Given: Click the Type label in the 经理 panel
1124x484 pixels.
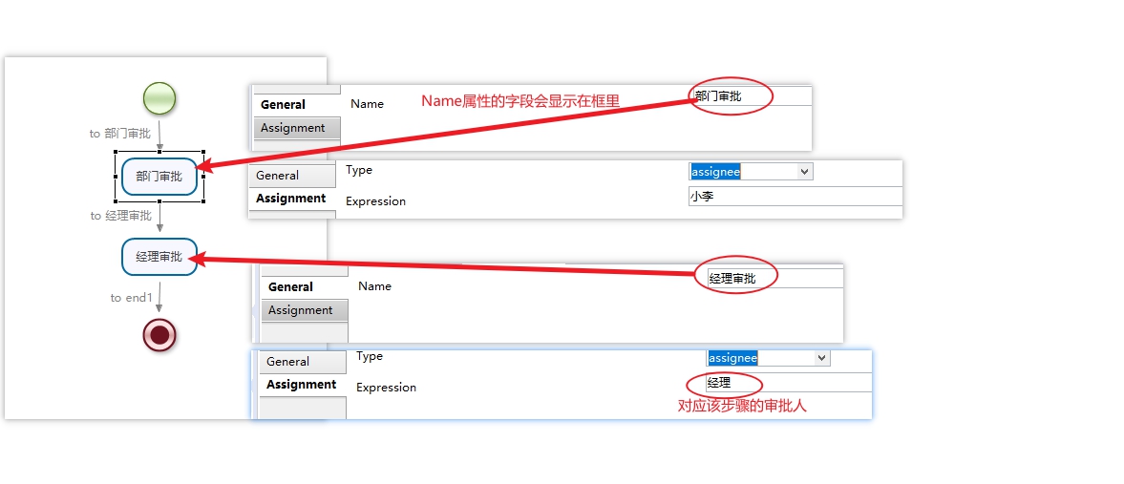Looking at the screenshot, I should pos(370,356).
